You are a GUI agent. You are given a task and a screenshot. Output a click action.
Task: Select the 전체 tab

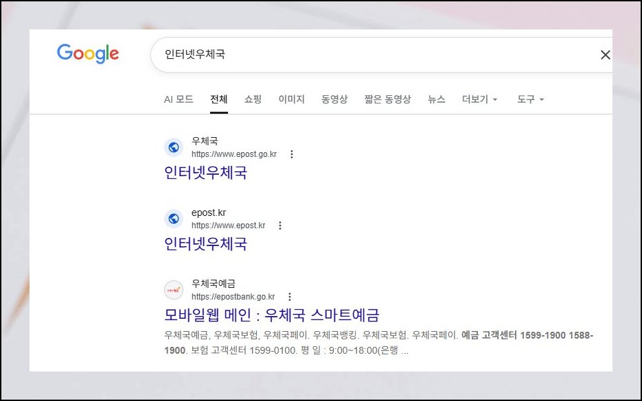[219, 99]
